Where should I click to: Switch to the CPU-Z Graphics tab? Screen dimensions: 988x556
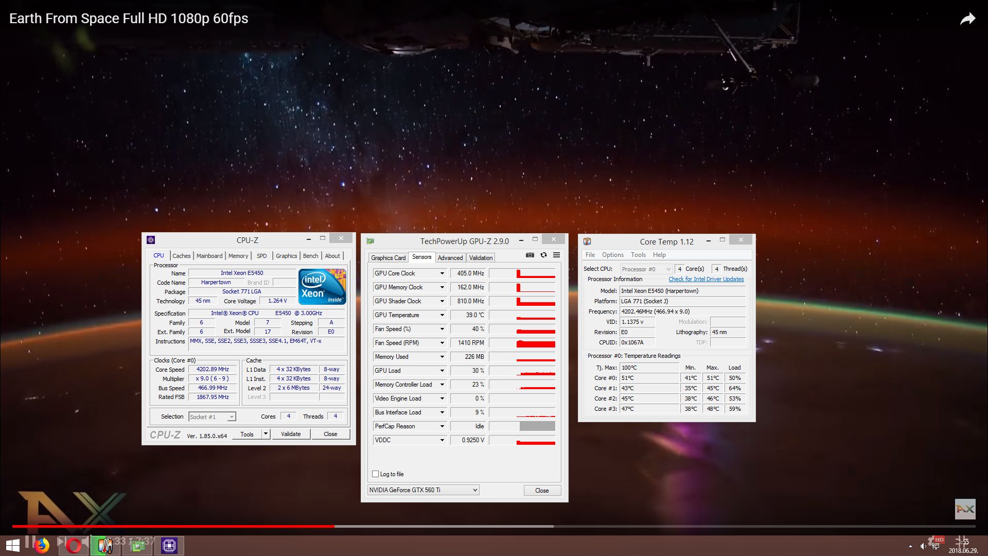286,256
